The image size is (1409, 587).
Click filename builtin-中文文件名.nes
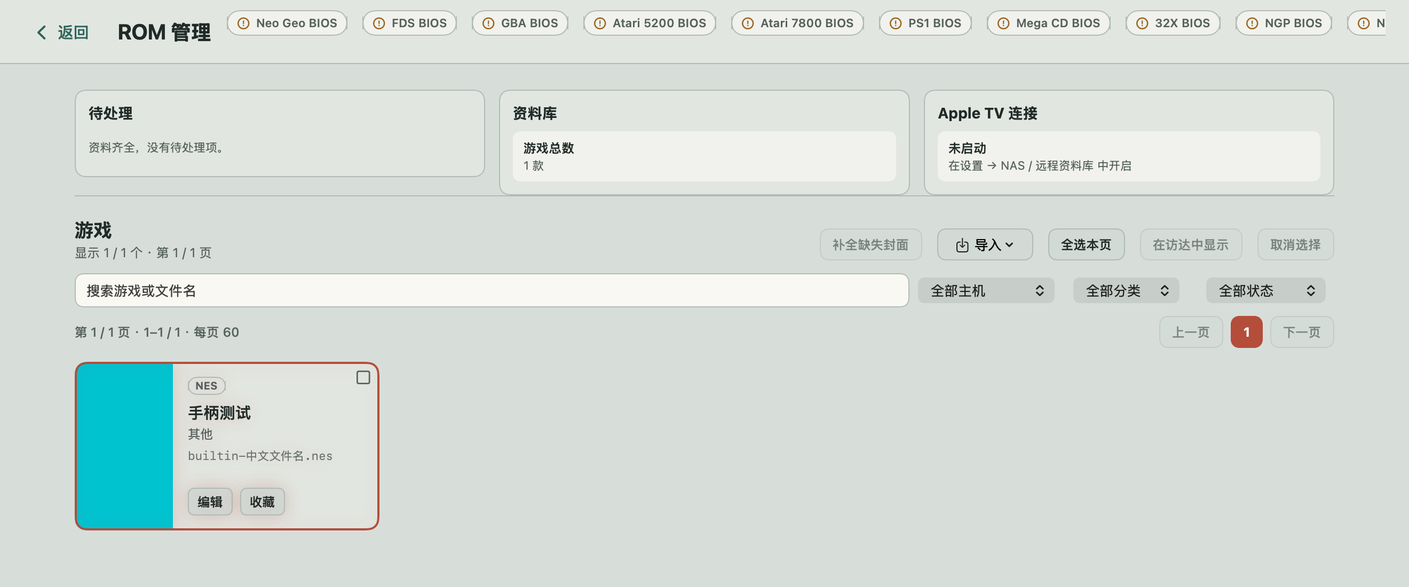click(260, 456)
